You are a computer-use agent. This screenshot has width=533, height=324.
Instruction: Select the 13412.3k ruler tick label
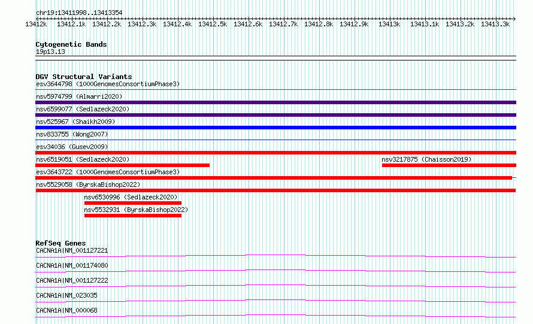tap(142, 24)
